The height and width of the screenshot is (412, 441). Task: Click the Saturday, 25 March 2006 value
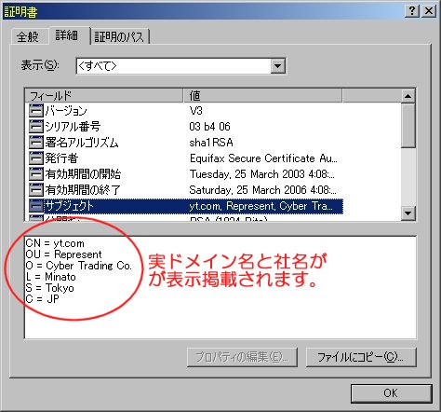(x=262, y=190)
